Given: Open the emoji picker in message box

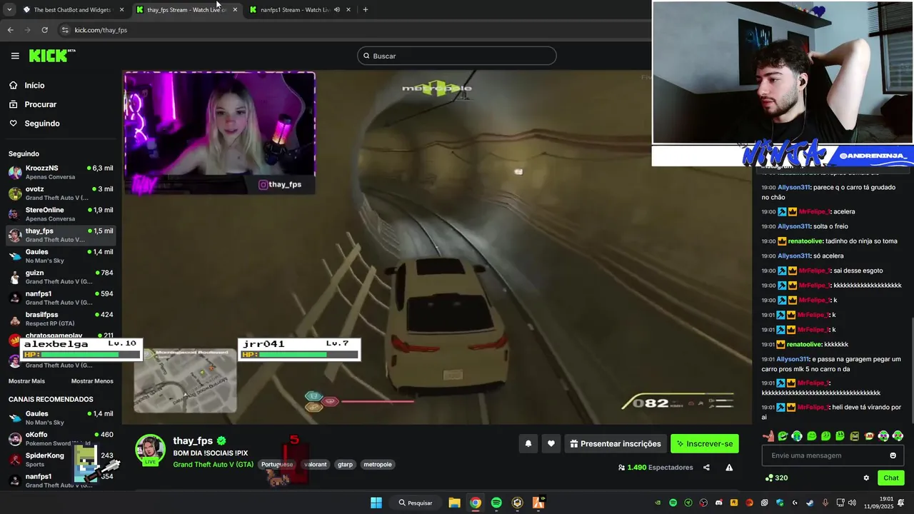Looking at the screenshot, I should 893,455.
